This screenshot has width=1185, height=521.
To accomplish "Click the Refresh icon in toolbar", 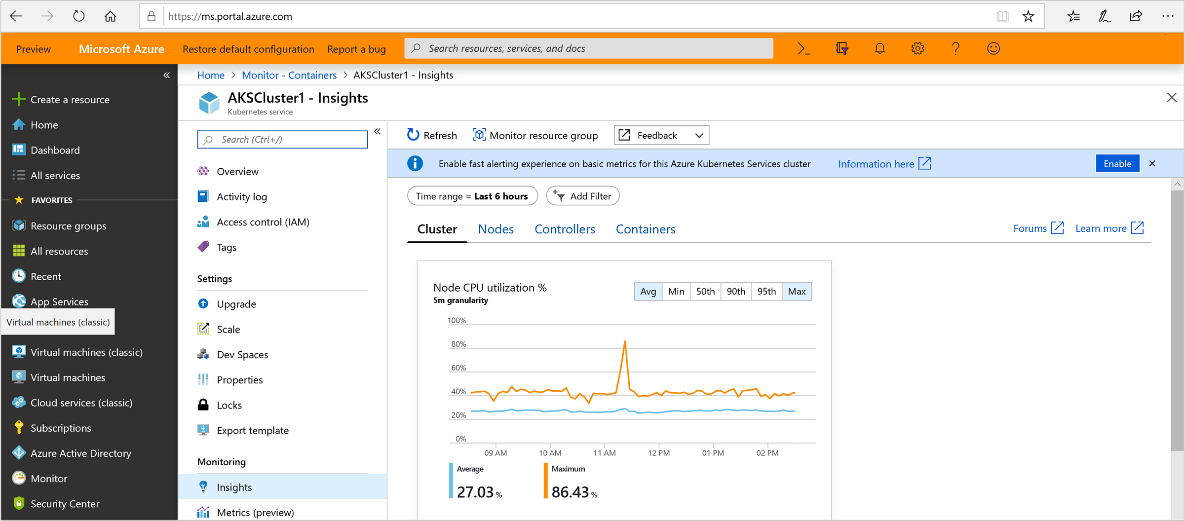I will click(413, 135).
